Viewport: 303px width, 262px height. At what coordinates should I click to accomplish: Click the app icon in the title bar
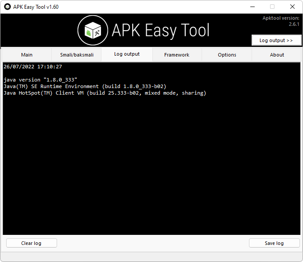(x=7, y=7)
